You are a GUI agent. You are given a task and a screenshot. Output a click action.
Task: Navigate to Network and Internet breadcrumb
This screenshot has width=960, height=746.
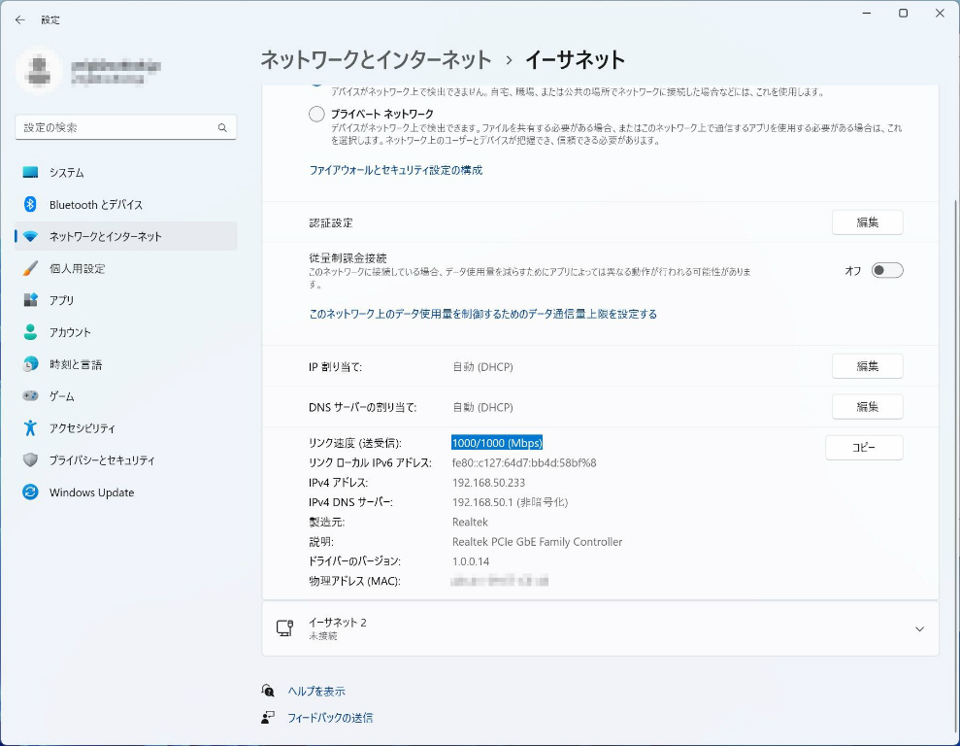click(x=376, y=60)
